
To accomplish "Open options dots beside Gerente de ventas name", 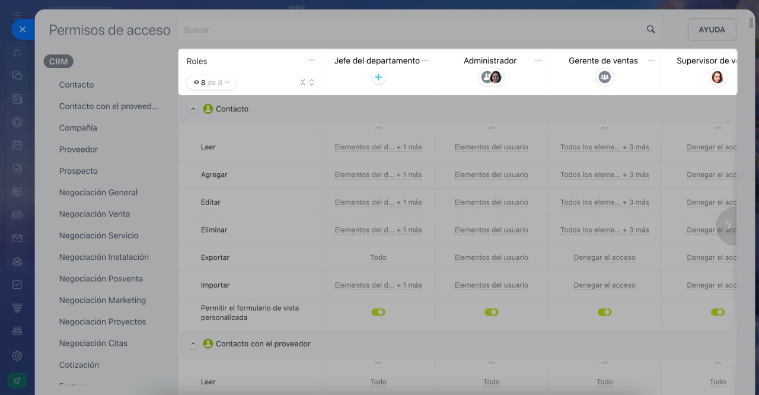I will (x=651, y=60).
